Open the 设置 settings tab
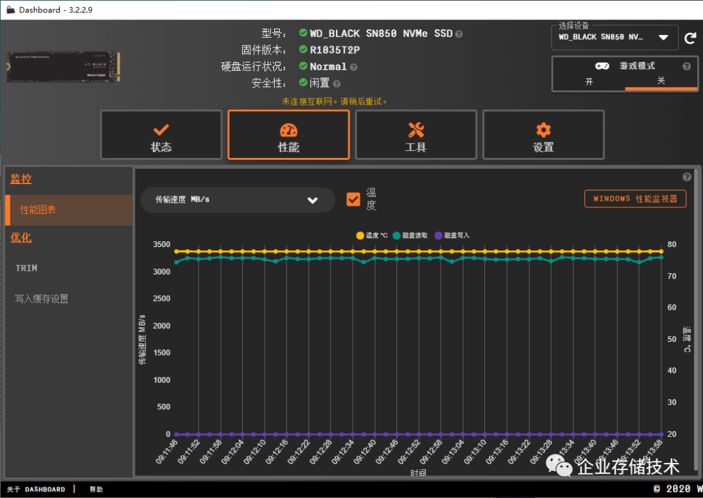 pyautogui.click(x=544, y=135)
